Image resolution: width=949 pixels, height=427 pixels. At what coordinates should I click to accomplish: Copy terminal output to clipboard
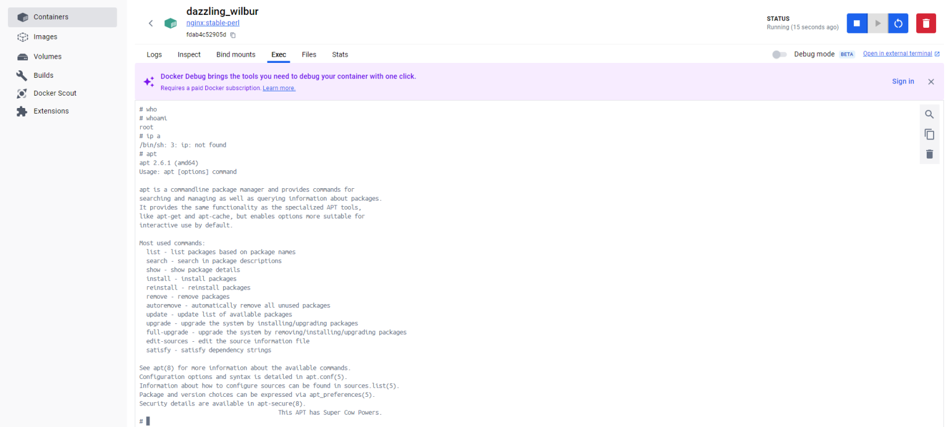click(929, 134)
